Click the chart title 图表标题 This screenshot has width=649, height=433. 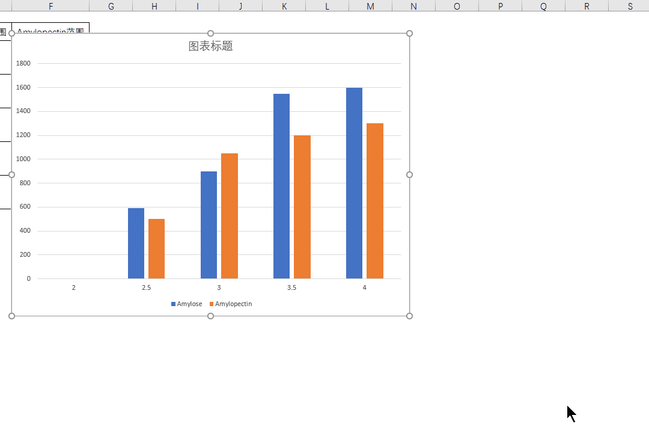pos(211,46)
